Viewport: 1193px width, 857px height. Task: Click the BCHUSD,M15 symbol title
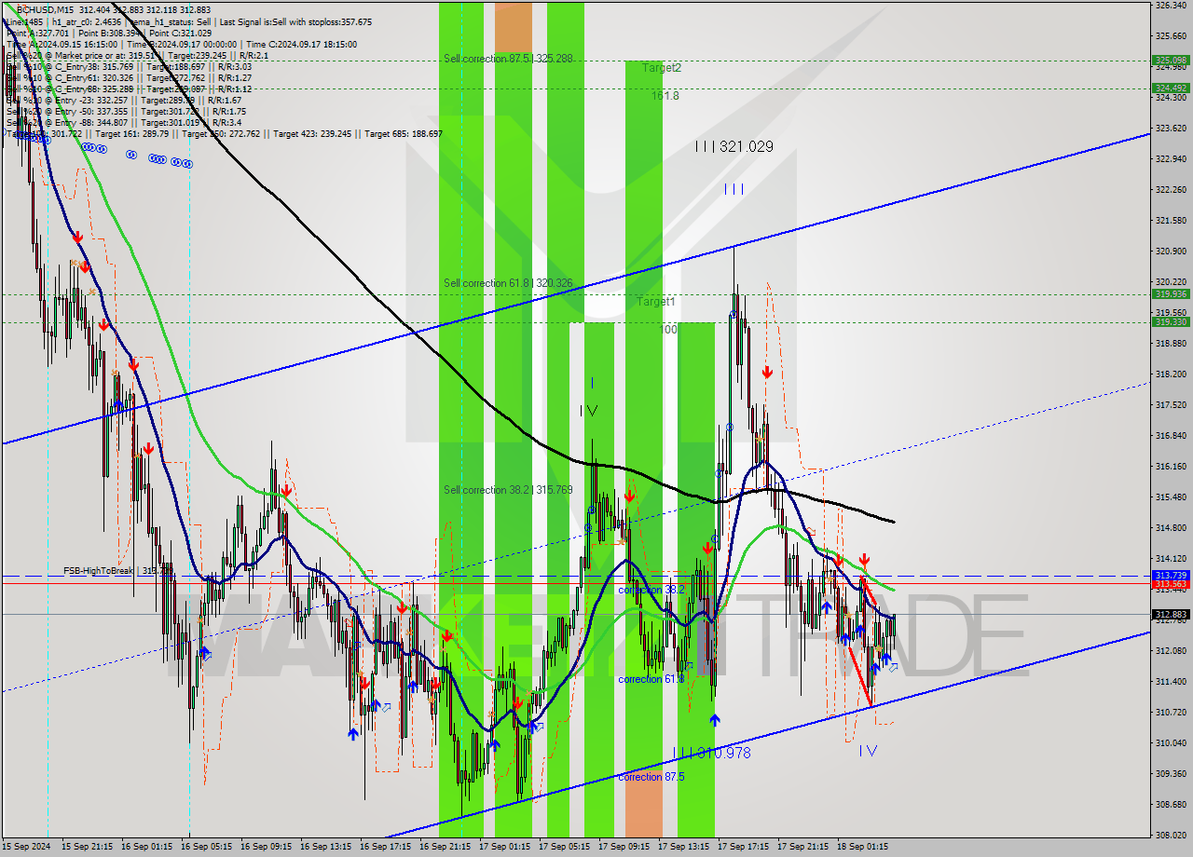45,9
